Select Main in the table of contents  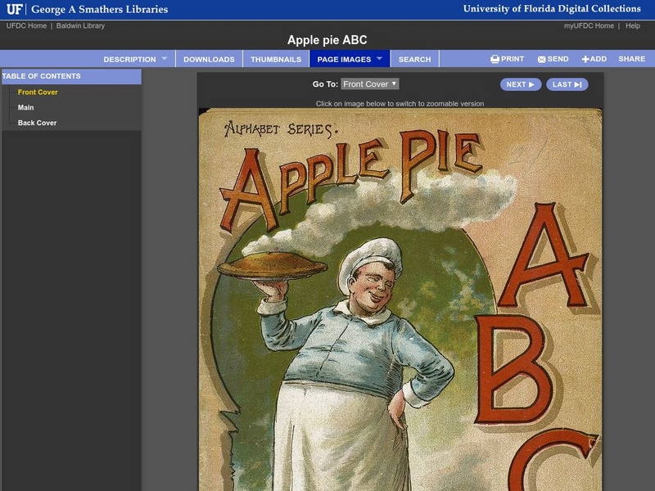coord(27,106)
